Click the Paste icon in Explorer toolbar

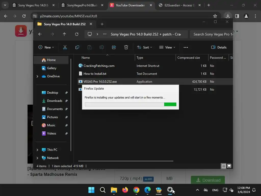click(89, 47)
